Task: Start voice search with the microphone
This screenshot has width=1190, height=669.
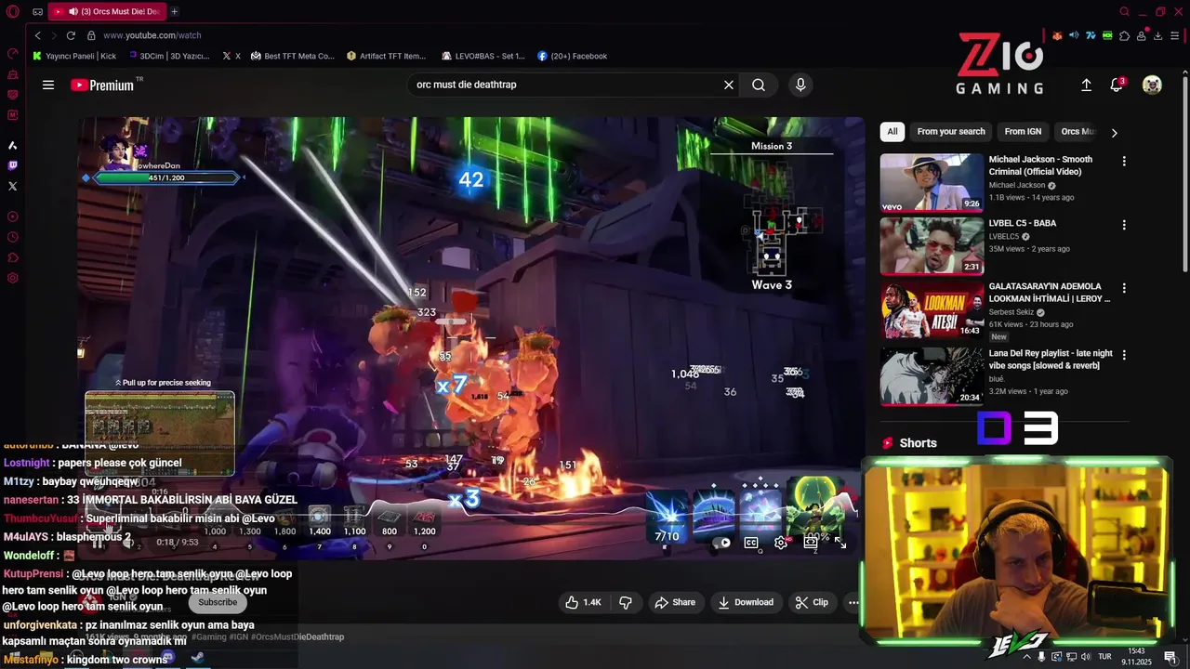Action: (x=800, y=85)
